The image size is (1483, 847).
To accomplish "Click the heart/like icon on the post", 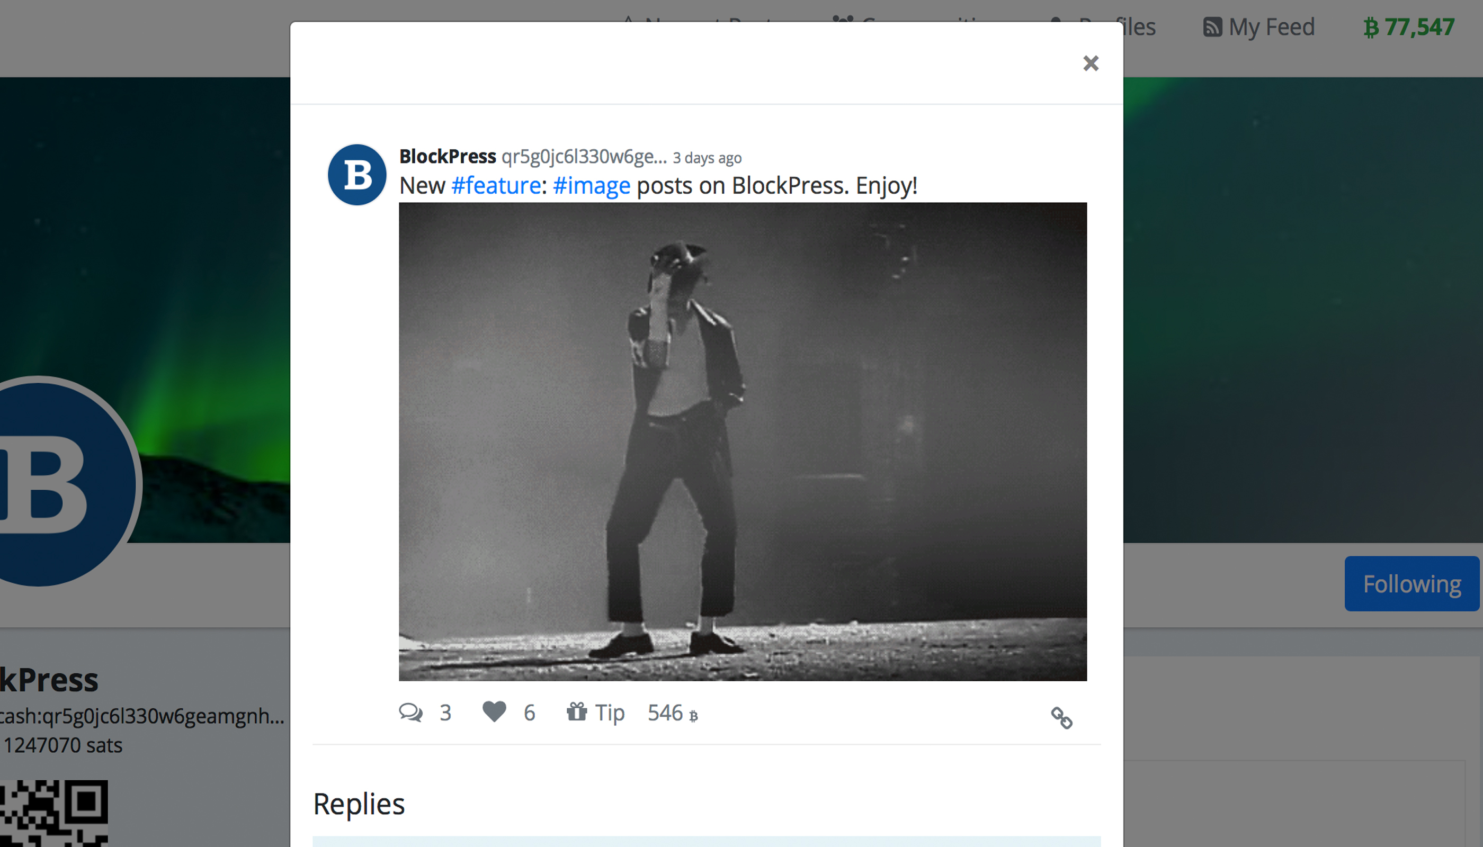I will point(496,713).
